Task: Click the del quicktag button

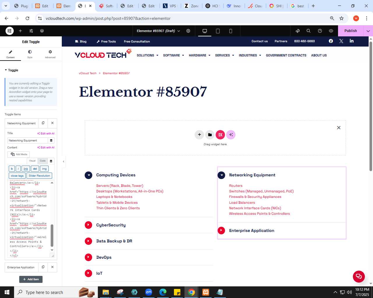Action: pos(35,169)
